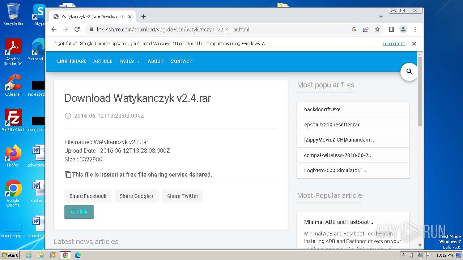Open Minimal ADB and Fastboot article
Image resolution: width=463 pixels, height=260 pixels.
[x=339, y=222]
